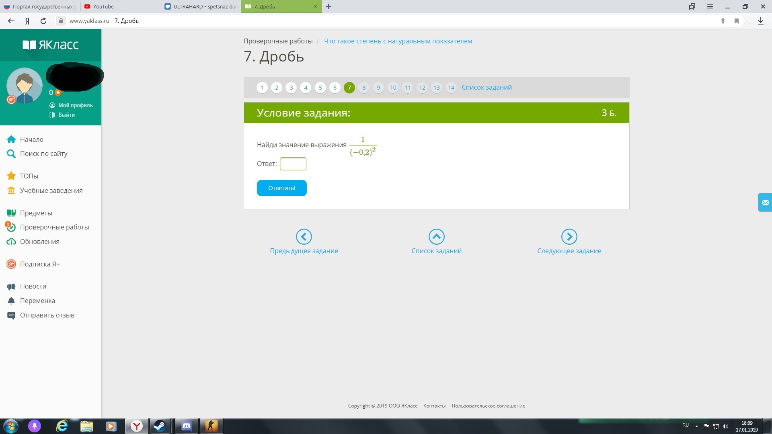Show hidden system tray icons arrow
772x434 pixels.
pos(696,426)
